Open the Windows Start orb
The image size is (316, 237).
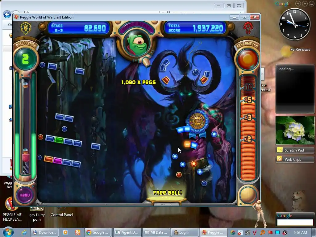coord(8,232)
